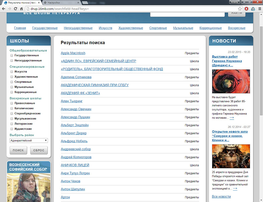Open Выставка работ Германа Науманна news

click(x=227, y=61)
